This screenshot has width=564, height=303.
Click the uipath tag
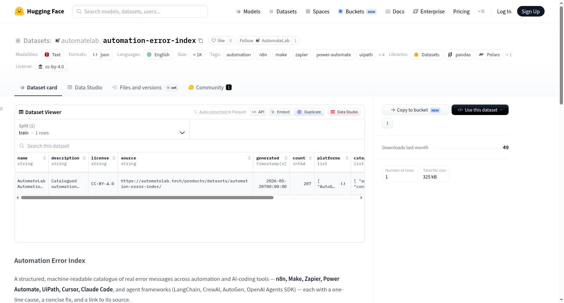366,55
